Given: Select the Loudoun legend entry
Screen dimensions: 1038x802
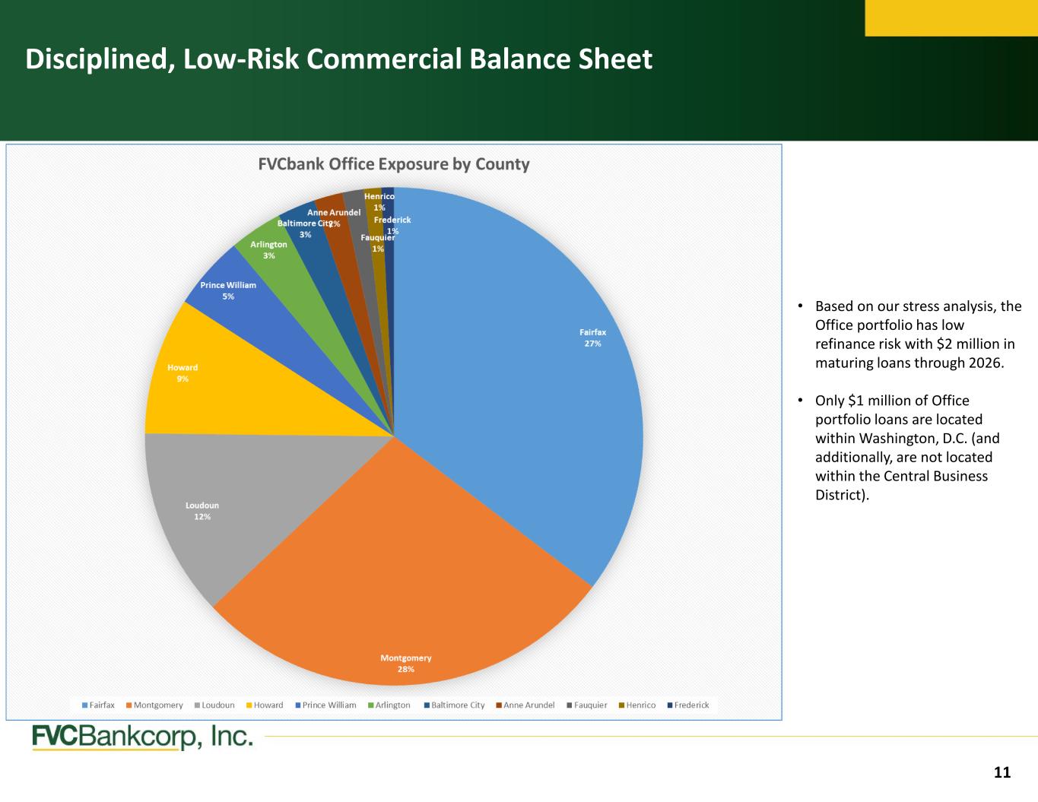Looking at the screenshot, I should click(214, 705).
